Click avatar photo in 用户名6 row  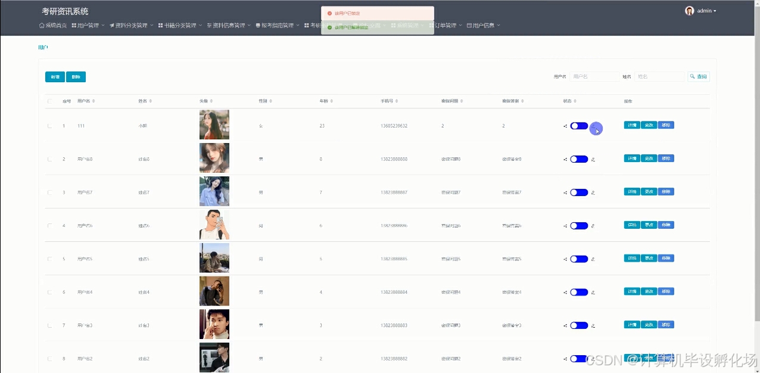pyautogui.click(x=214, y=225)
